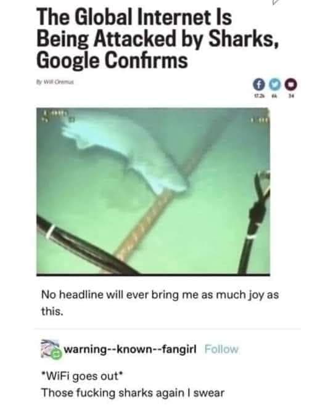Follow warning--known--fangirl
Image resolution: width=333 pixels, height=414 pixels.
[221, 349]
